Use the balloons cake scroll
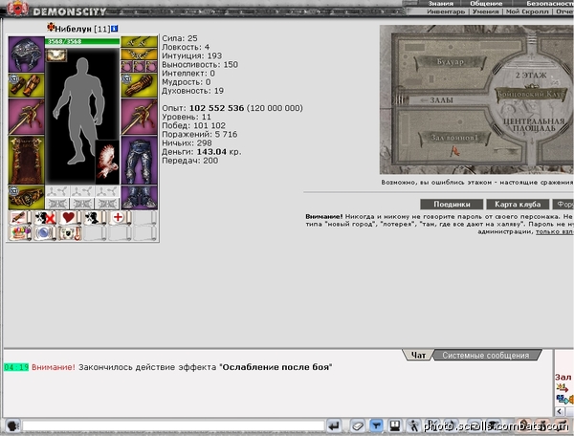Image resolution: width=574 pixels, height=436 pixels. coord(20,233)
